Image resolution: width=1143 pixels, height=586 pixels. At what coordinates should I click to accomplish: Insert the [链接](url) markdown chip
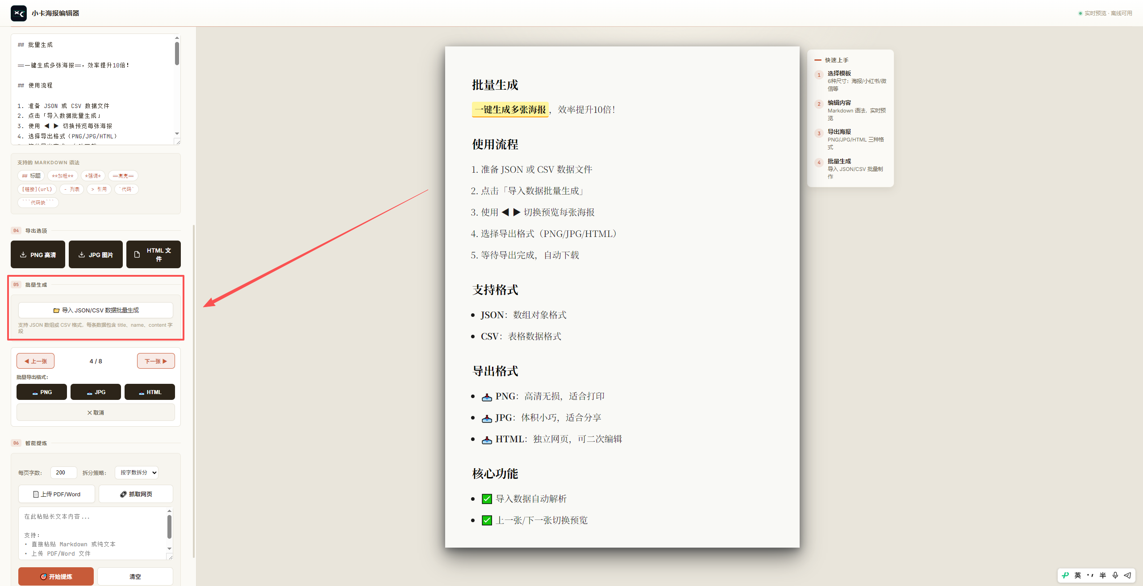click(x=37, y=189)
